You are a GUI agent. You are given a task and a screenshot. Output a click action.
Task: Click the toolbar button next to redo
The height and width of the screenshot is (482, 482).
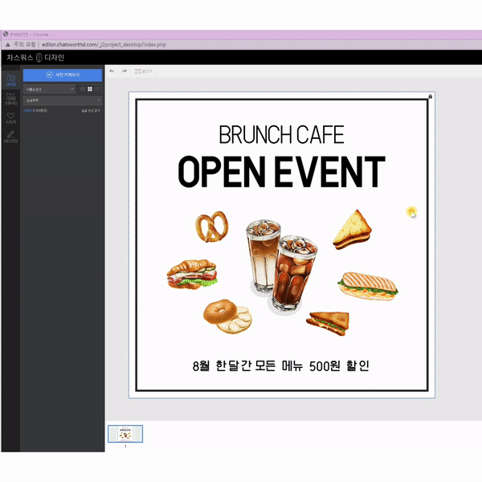(144, 71)
